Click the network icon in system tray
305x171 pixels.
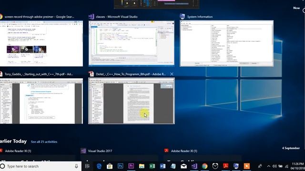pos(286,166)
